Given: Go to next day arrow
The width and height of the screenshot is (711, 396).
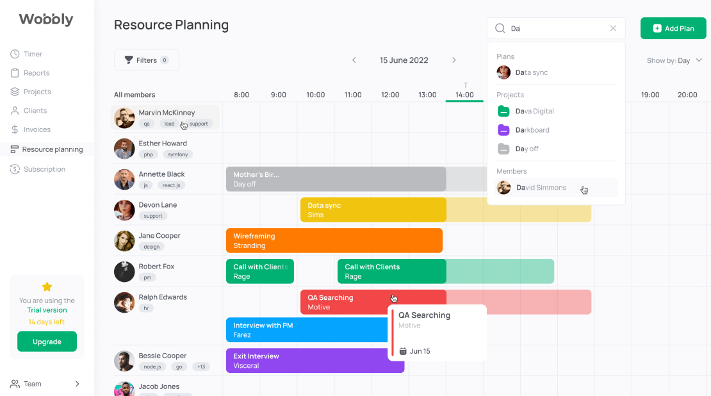Looking at the screenshot, I should point(454,60).
